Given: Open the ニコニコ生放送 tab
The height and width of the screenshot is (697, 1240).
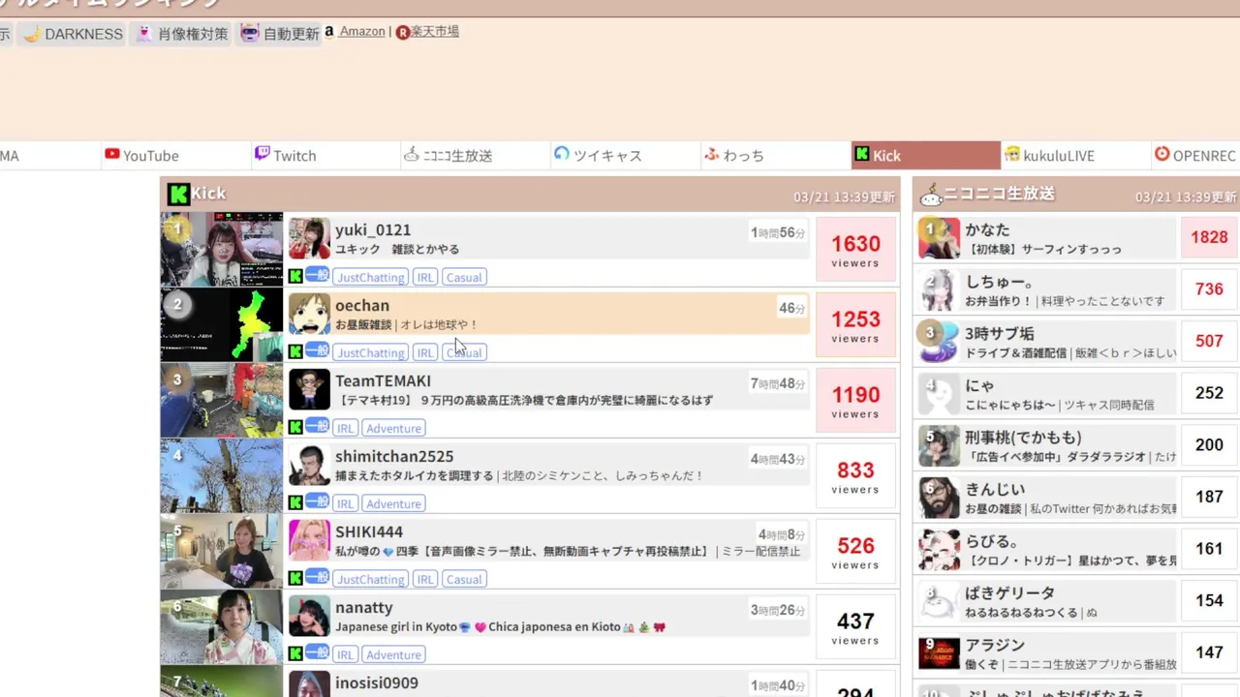Looking at the screenshot, I should point(476,155).
